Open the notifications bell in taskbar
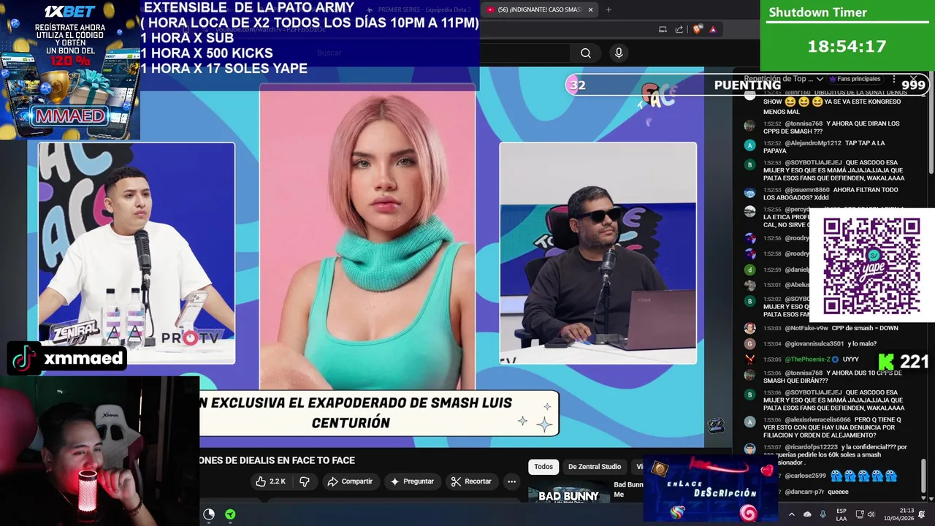Screen dimensions: 935x526 click(x=921, y=514)
